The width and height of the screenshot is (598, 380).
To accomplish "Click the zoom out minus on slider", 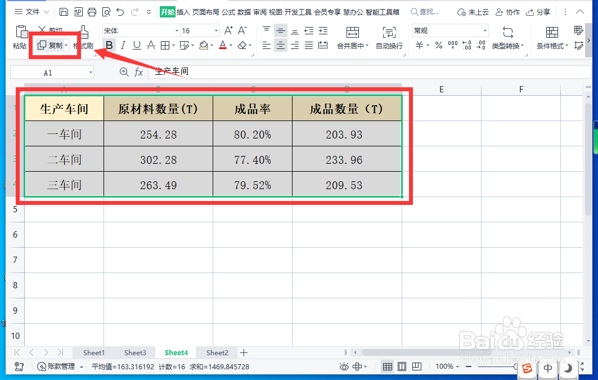I will click(x=469, y=366).
